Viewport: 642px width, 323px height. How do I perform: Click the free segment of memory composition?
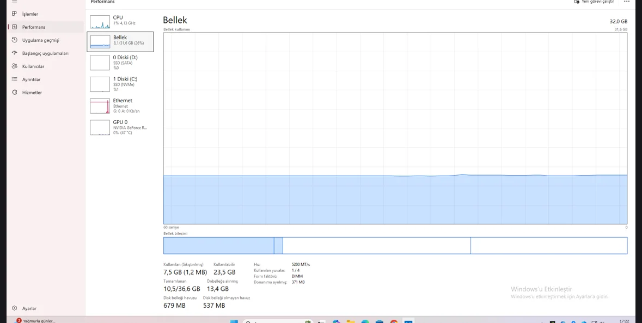[549, 245]
